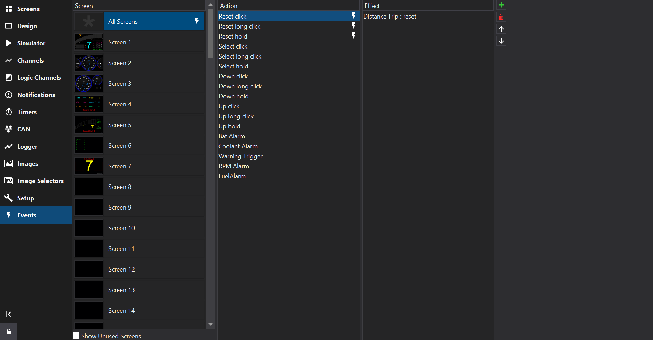The image size is (653, 340).
Task: Open the CAN settings page
Action: pyautogui.click(x=23, y=129)
